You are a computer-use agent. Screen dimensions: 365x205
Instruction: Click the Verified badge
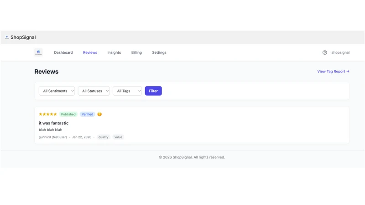(87, 114)
